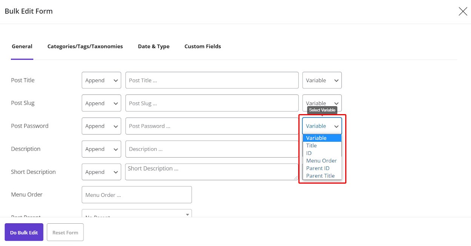Click the Post Title label
The width and height of the screenshot is (471, 246).
pos(23,80)
